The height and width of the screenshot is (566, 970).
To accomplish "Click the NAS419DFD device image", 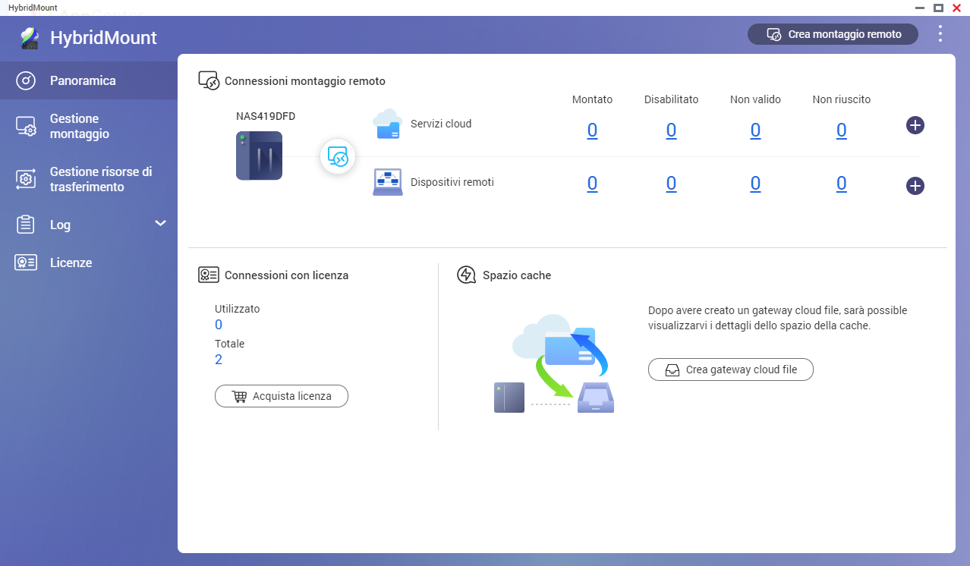I will click(259, 156).
